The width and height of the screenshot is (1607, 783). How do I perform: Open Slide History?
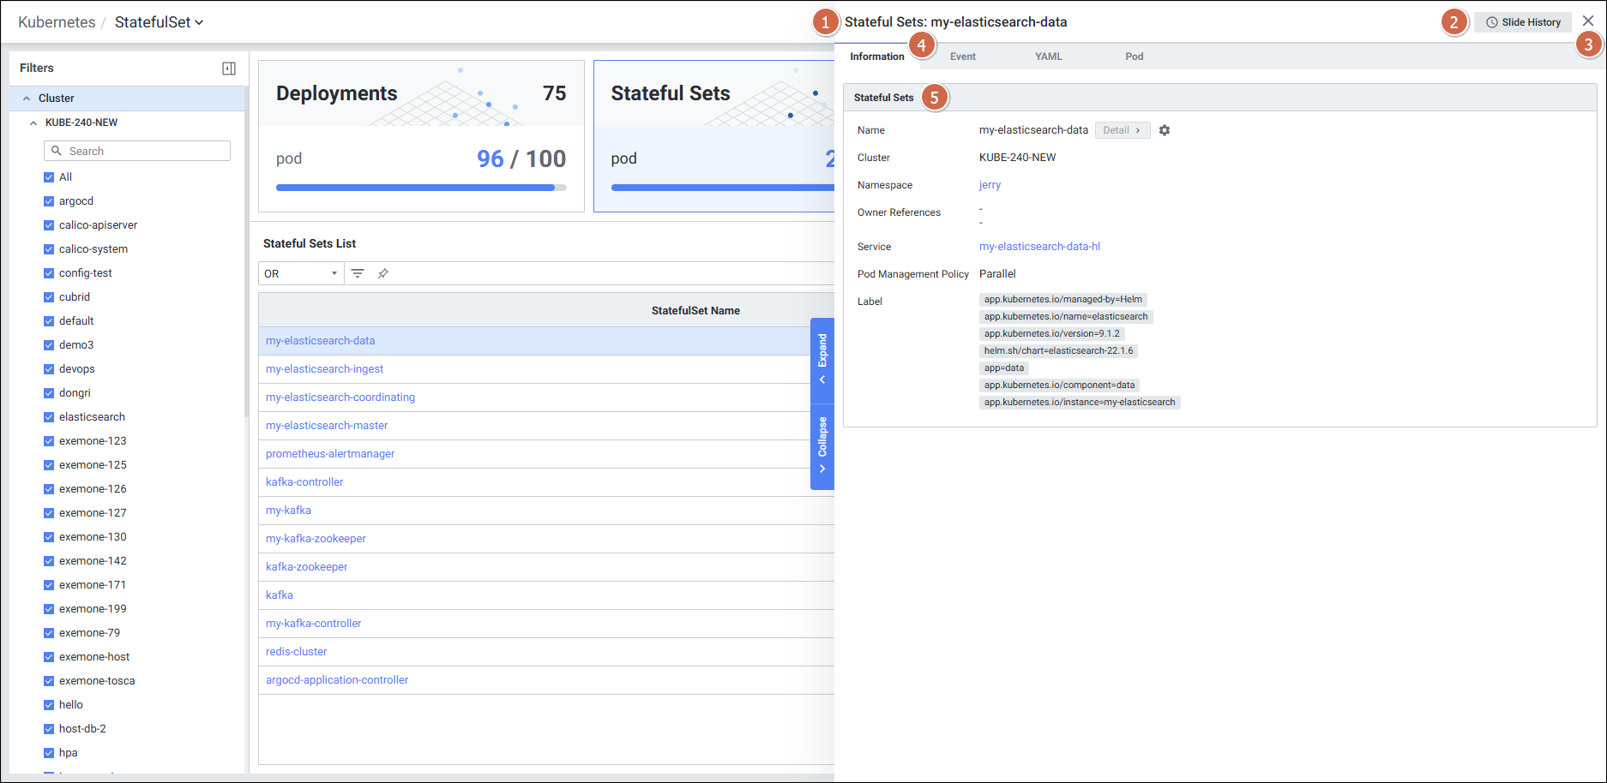click(x=1523, y=22)
